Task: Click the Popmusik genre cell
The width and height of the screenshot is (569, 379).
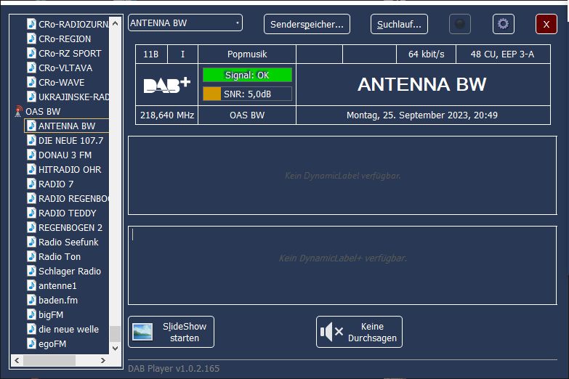Action: tap(247, 54)
